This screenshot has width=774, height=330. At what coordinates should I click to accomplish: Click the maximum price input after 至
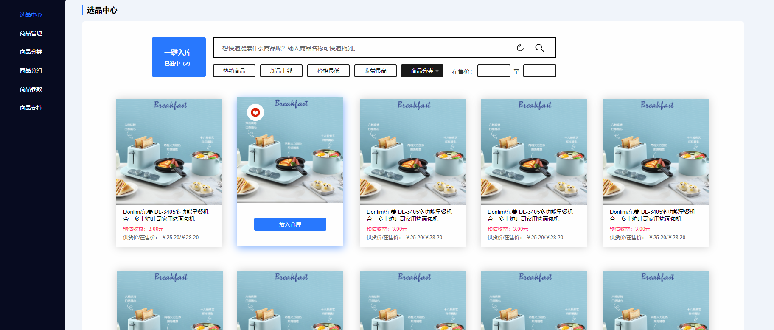tap(540, 71)
